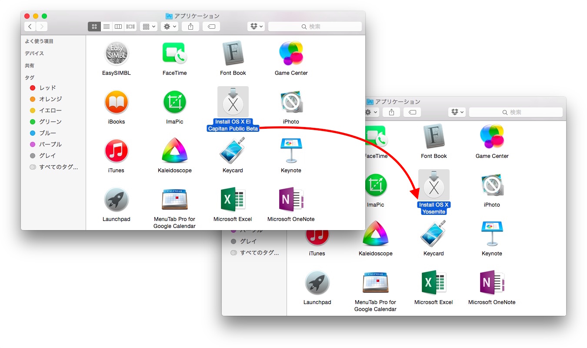The height and width of the screenshot is (348, 587).
Task: Select ImaPic icon in the front window
Action: [175, 102]
